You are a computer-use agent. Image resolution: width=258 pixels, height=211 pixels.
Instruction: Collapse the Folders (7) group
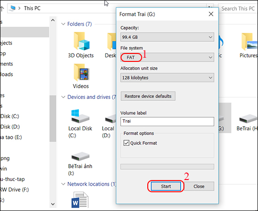[x=63, y=24]
